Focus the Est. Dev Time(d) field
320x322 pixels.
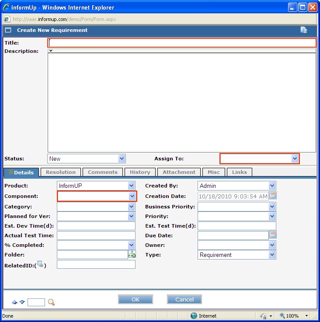pyautogui.click(x=96, y=226)
